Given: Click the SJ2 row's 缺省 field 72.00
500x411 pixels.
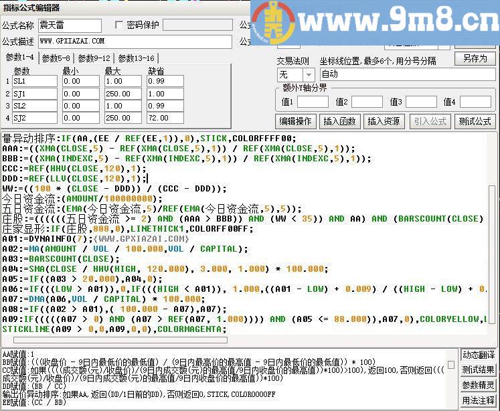Looking at the screenshot, I should click(x=165, y=118).
